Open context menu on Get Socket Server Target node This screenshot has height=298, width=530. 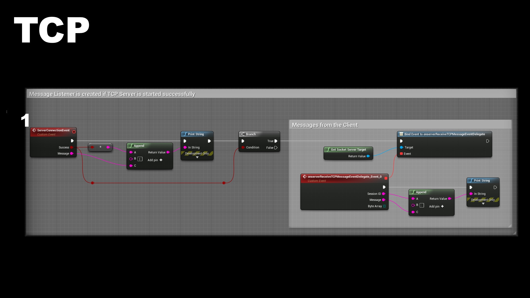[348, 150]
